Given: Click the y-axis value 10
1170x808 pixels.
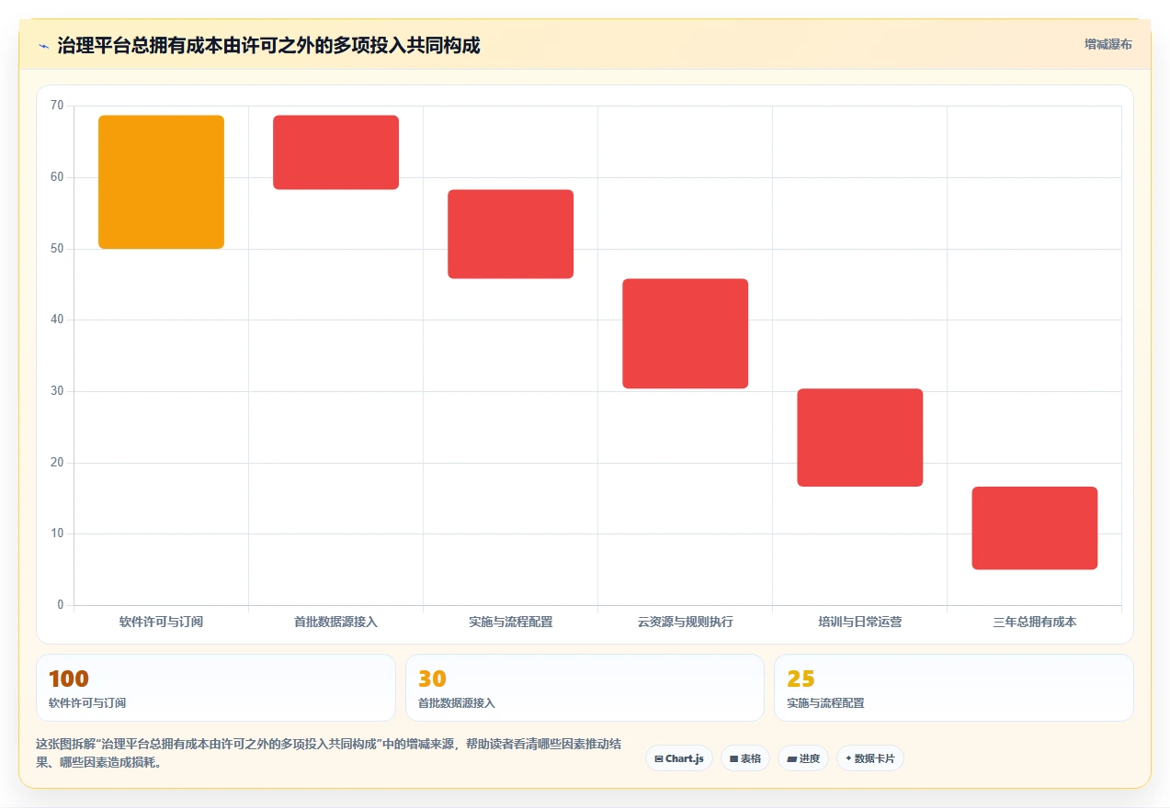Looking at the screenshot, I should pos(57,533).
